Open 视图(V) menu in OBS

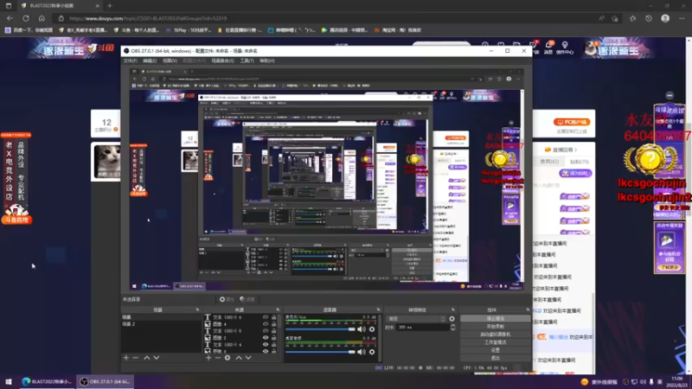click(170, 61)
